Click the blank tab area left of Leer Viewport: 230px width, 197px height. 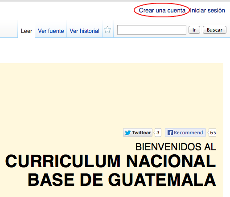9,29
